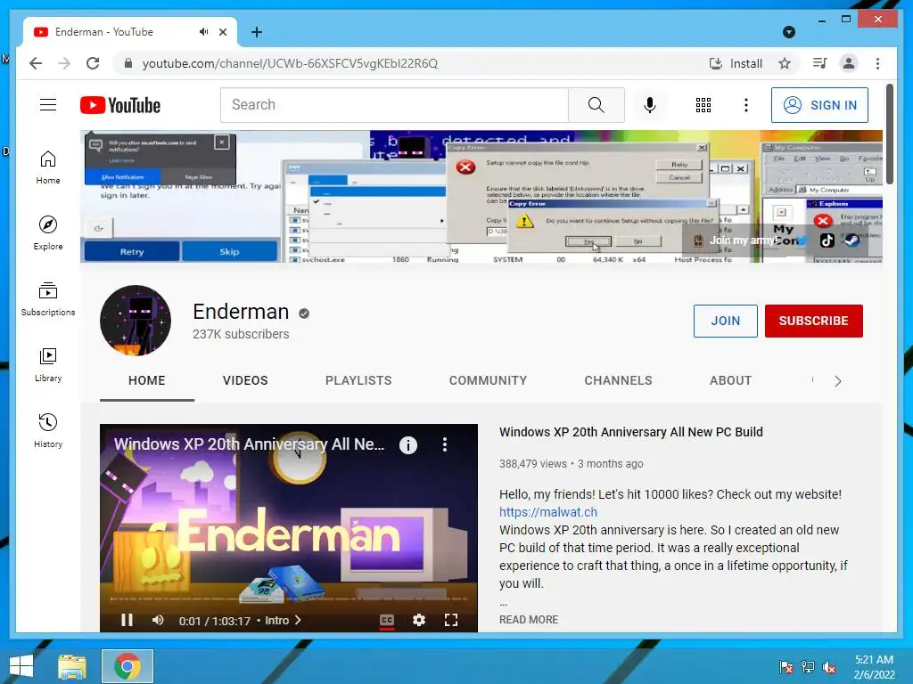This screenshot has height=684, width=913.
Task: Open the YouTube apps grid icon
Action: point(703,105)
